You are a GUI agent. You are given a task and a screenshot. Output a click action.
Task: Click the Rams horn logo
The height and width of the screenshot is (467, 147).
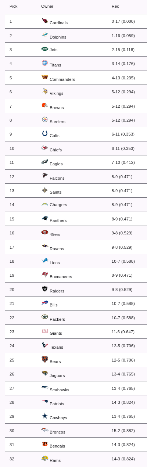point(45,458)
